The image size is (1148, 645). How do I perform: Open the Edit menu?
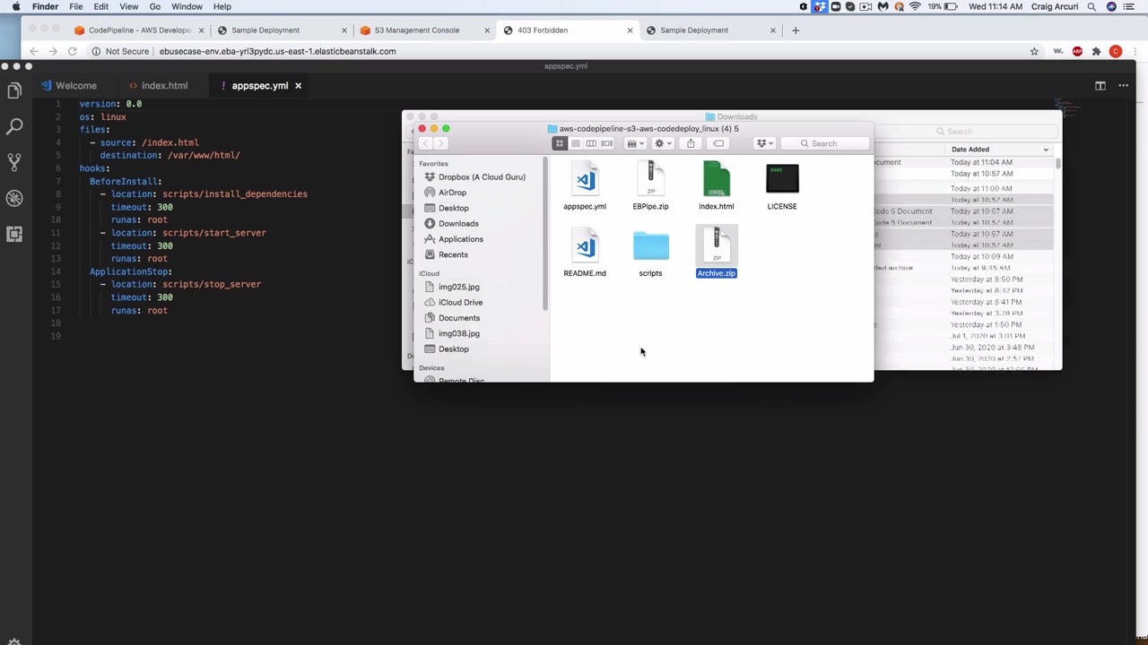(101, 6)
